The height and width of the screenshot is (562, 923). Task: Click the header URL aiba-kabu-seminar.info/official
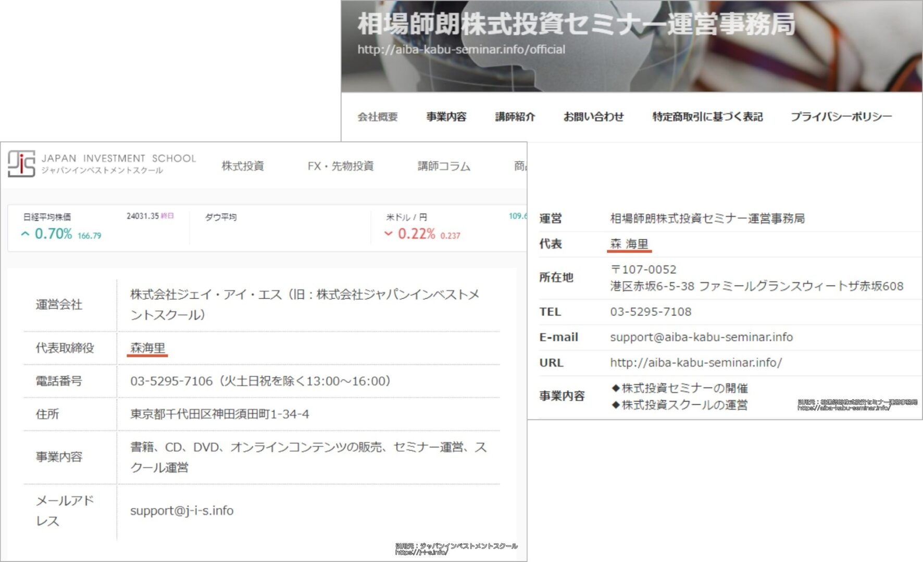[x=461, y=49]
